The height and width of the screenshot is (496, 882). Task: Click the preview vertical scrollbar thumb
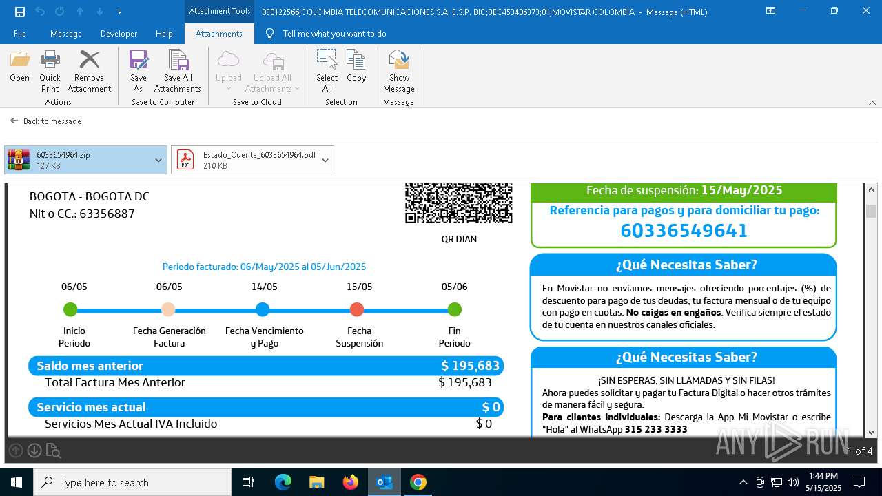(x=872, y=211)
